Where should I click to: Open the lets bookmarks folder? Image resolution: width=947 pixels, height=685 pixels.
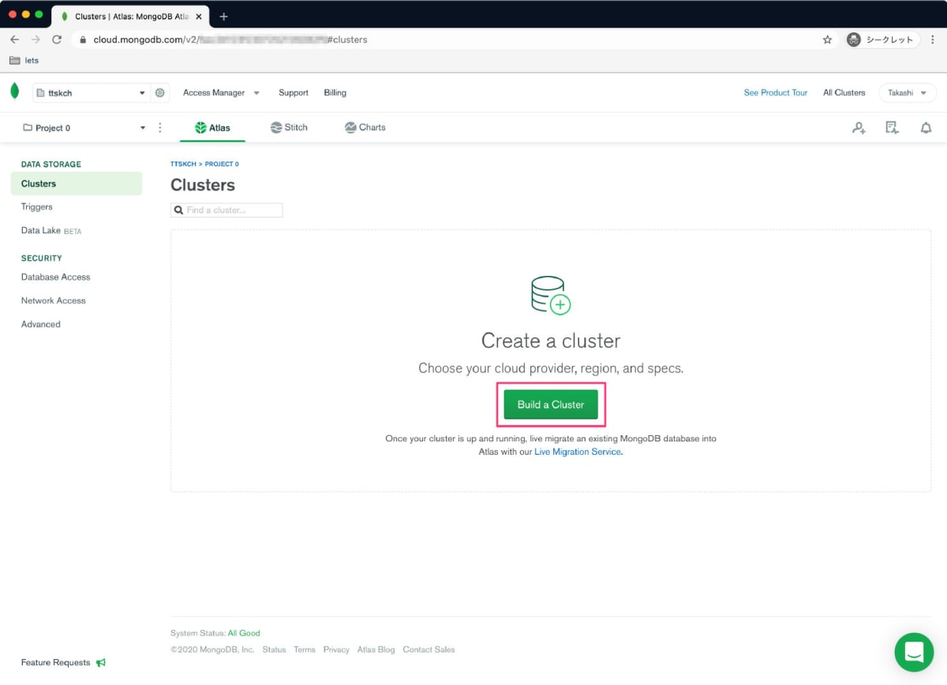click(24, 61)
